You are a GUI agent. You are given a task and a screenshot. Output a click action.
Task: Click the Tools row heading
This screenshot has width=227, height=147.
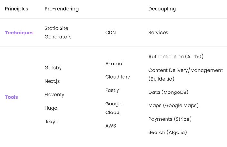point(12,97)
